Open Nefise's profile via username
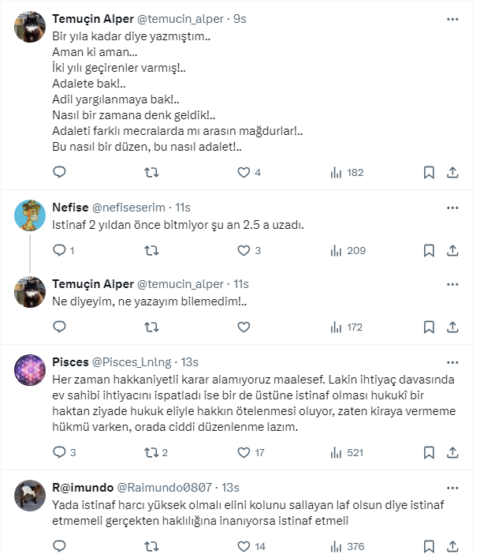This screenshot has height=554, width=480. [x=131, y=208]
